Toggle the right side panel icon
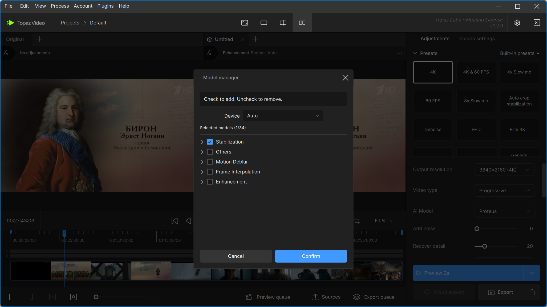 point(537,23)
